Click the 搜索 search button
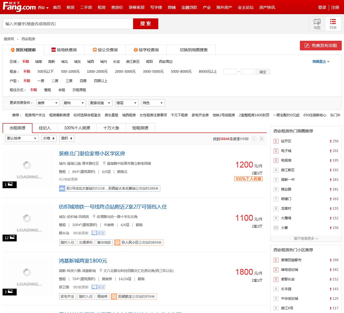 tap(146, 24)
